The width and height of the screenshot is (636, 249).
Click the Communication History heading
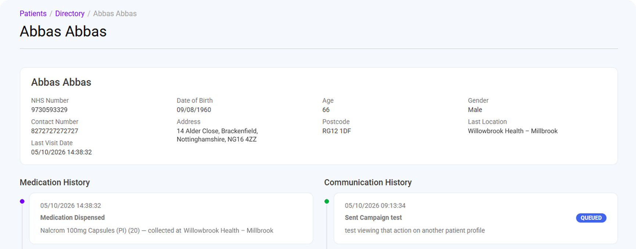point(368,183)
